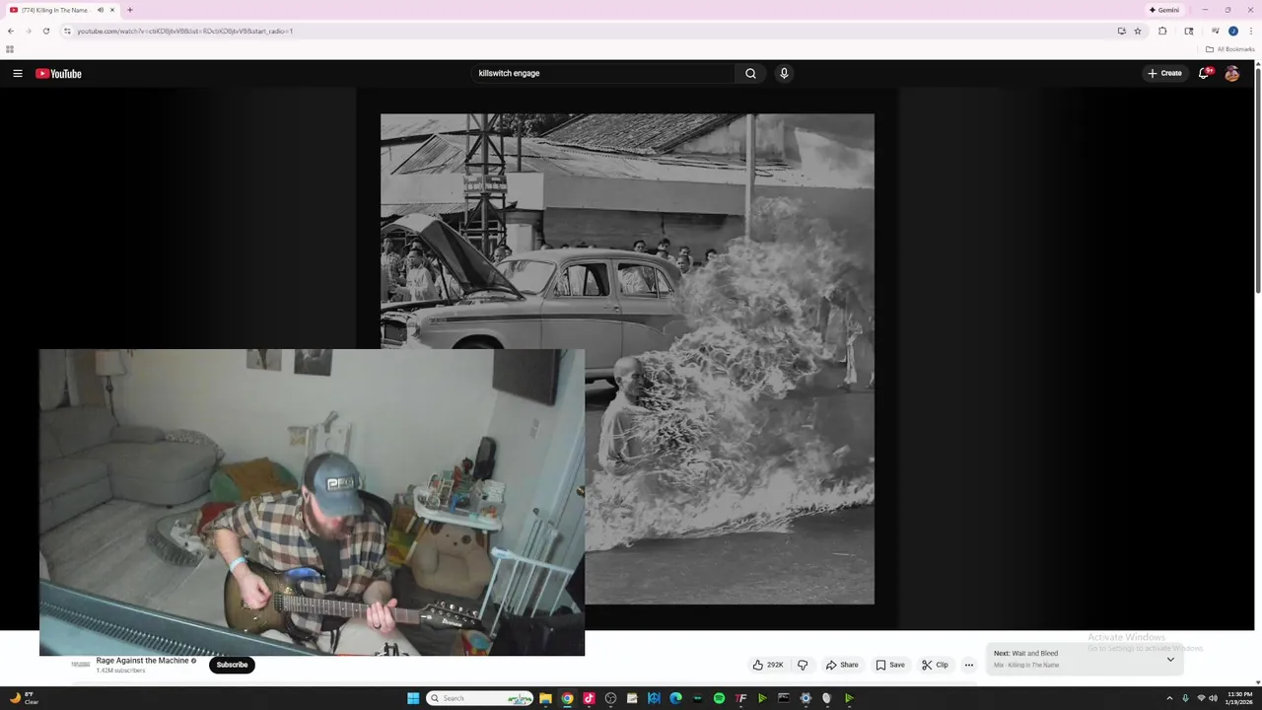1262x710 pixels.
Task: Open Spotify from the taskbar
Action: [x=719, y=698]
